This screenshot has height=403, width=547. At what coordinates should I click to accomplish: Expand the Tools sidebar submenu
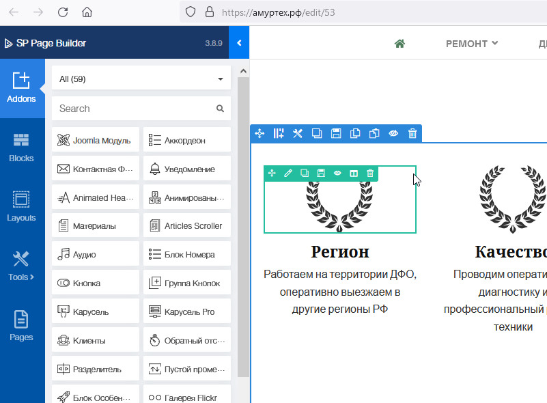[x=22, y=265]
